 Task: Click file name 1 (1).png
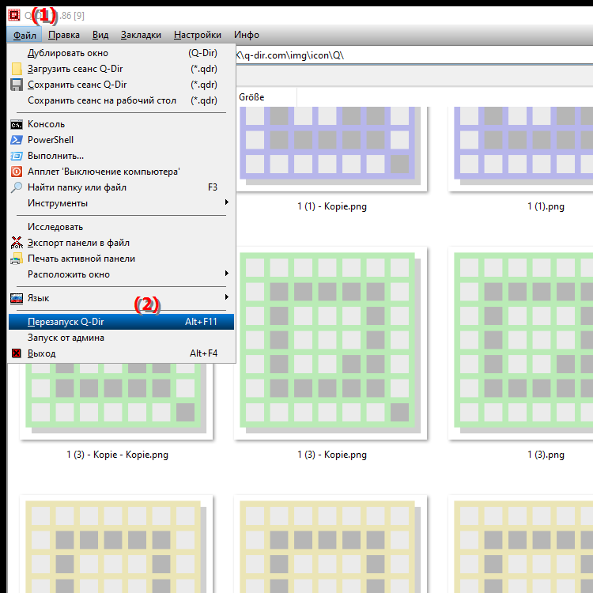[546, 207]
